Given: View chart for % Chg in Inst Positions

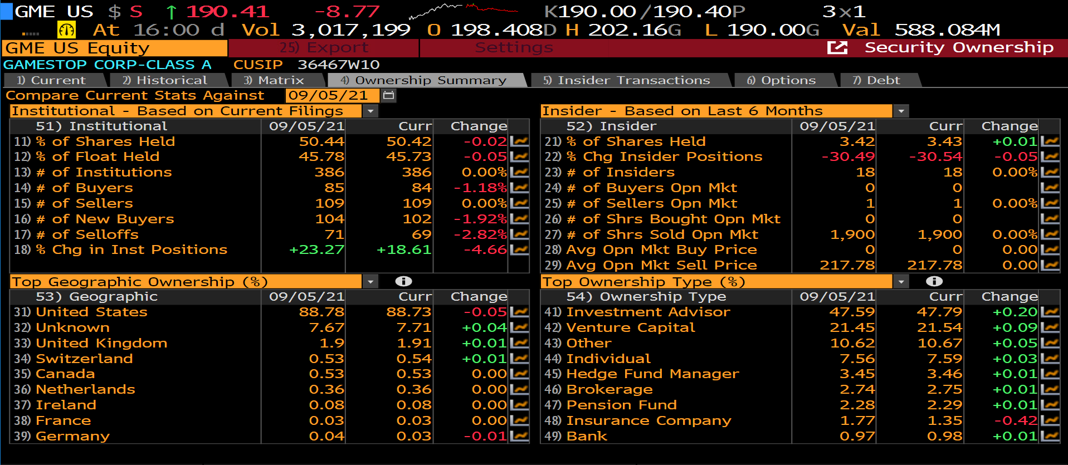Looking at the screenshot, I should 519,249.
